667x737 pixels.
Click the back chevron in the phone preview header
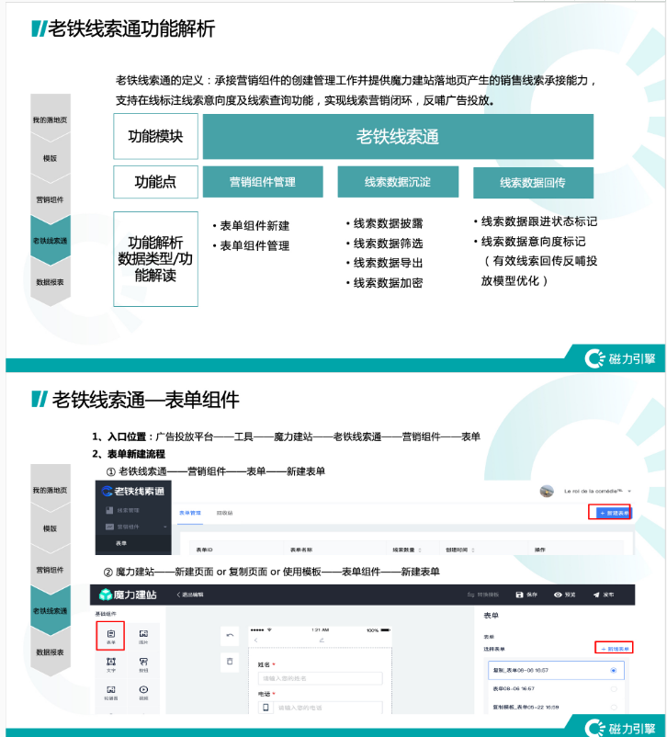coord(256,641)
